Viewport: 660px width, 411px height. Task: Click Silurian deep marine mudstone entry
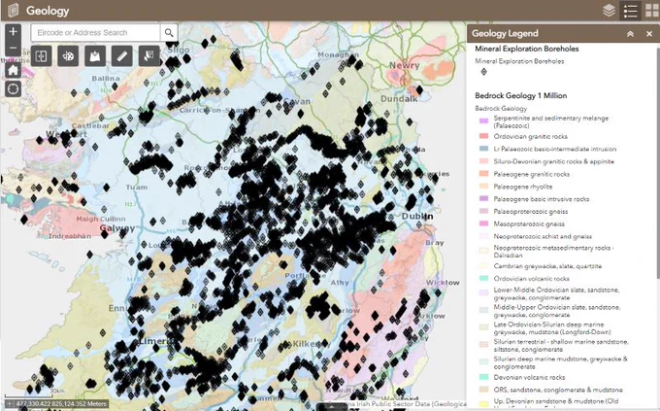tap(561, 363)
